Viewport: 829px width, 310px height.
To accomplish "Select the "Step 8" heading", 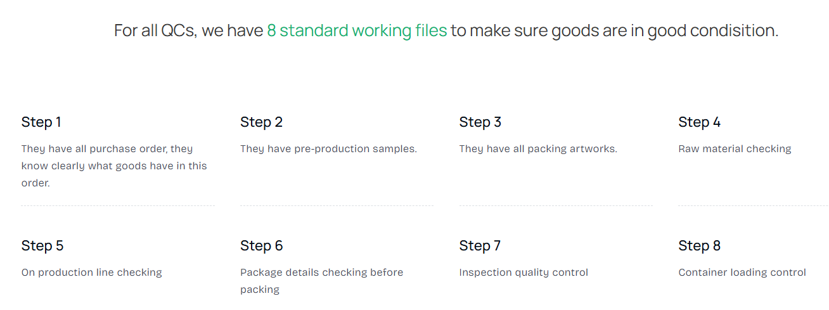I will click(699, 245).
